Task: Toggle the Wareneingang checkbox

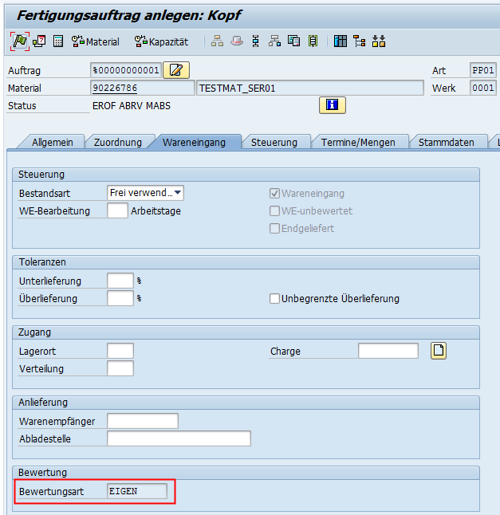Action: tap(275, 193)
